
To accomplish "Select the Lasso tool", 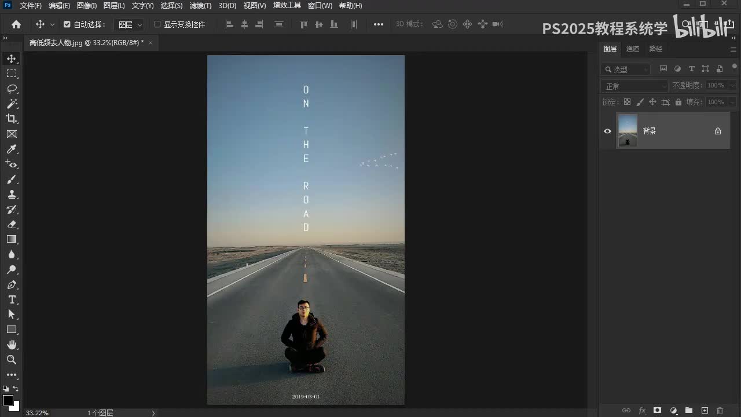I will tap(12, 89).
